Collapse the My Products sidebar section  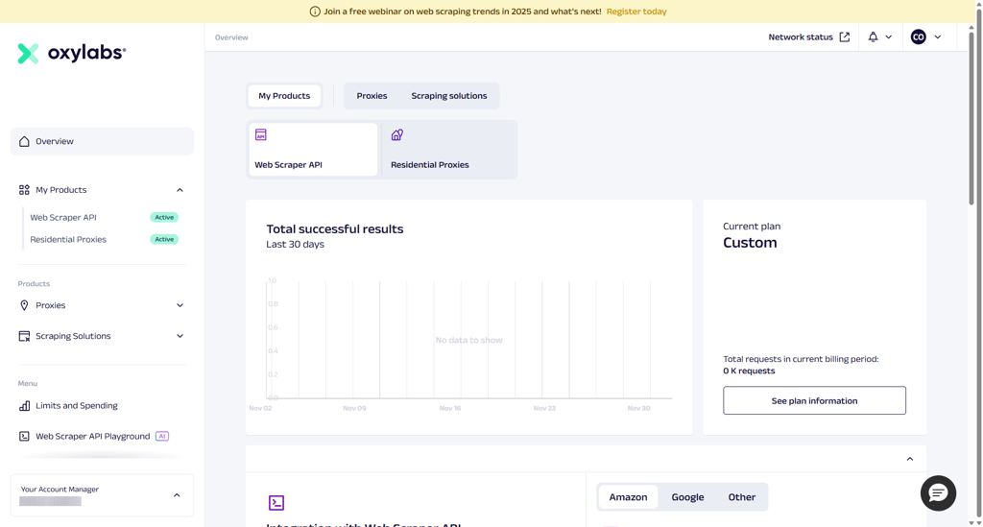(x=180, y=190)
